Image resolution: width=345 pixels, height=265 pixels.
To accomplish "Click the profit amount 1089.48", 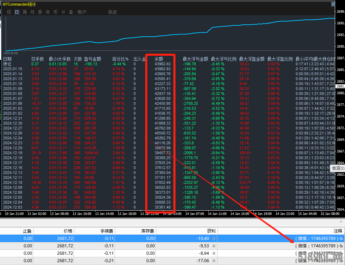I will coord(91,153).
